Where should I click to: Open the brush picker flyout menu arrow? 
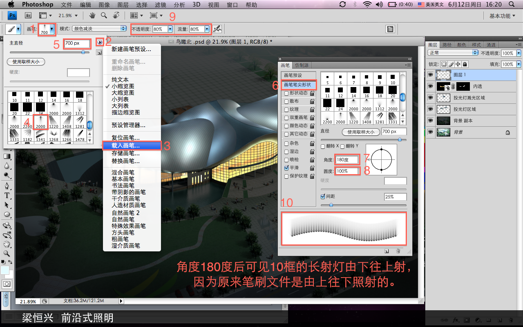pos(99,42)
